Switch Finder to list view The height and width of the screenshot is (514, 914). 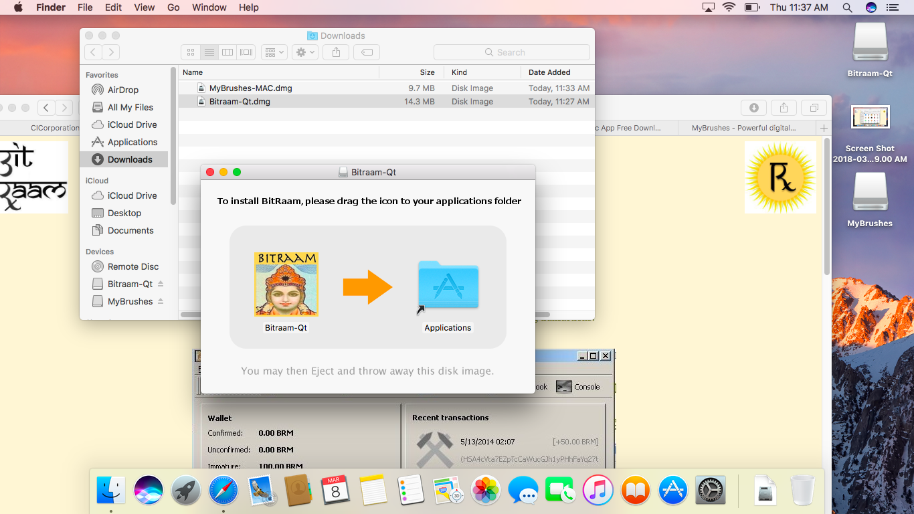click(x=209, y=52)
